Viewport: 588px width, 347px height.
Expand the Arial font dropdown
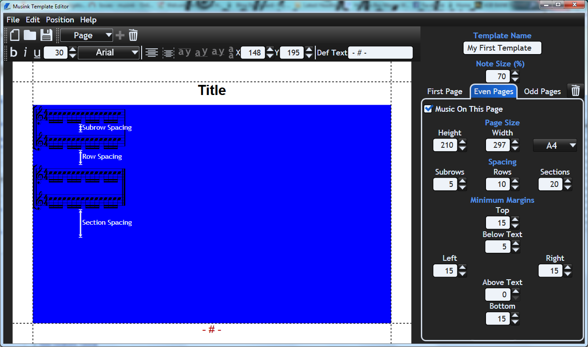coord(109,53)
